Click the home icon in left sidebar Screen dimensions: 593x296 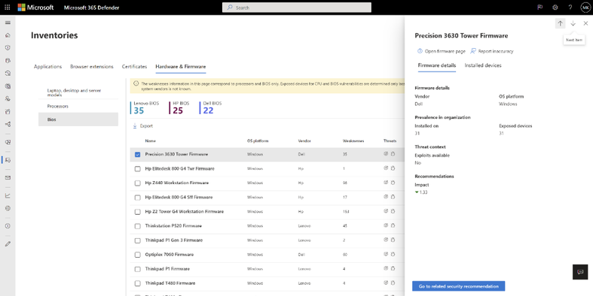(8, 35)
